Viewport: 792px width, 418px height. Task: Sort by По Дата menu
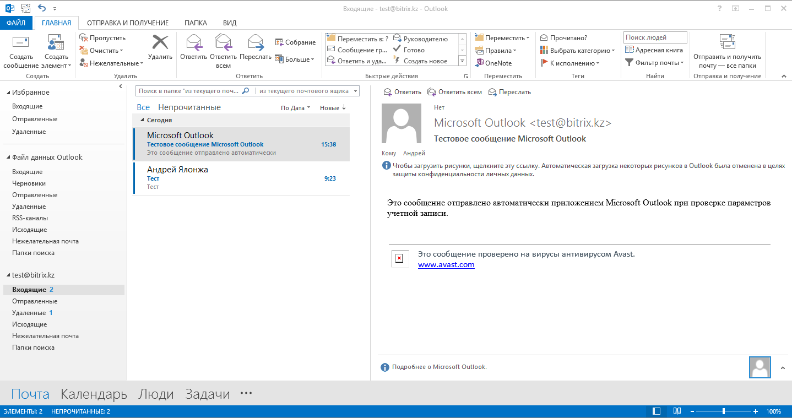[x=296, y=108]
